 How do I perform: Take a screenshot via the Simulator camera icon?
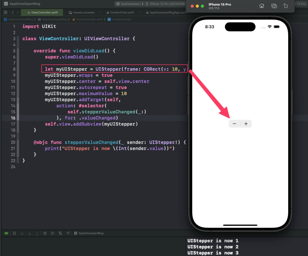click(x=274, y=6)
